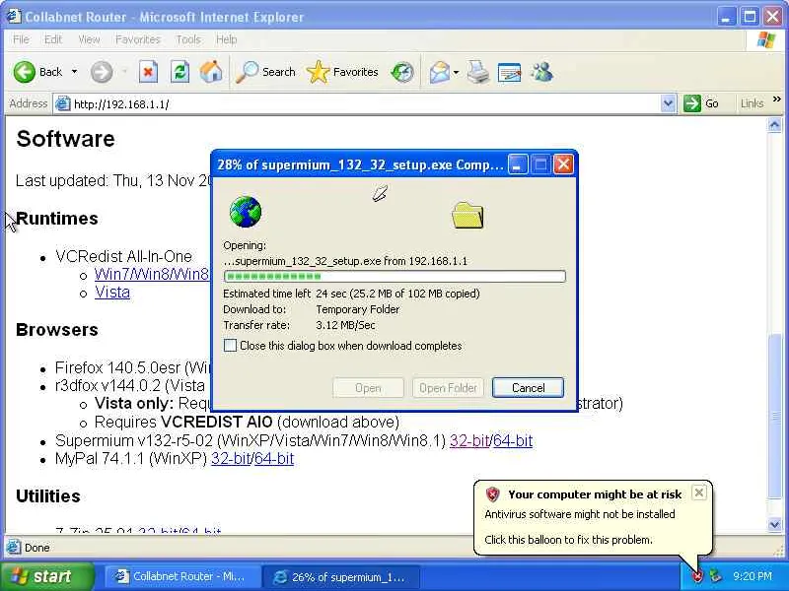789x591 pixels.
Task: Open the Back button history dropdown
Action: click(75, 72)
